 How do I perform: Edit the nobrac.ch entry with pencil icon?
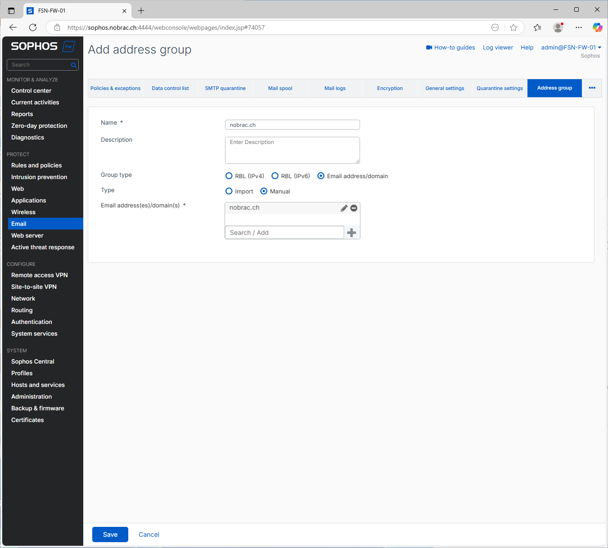(344, 208)
